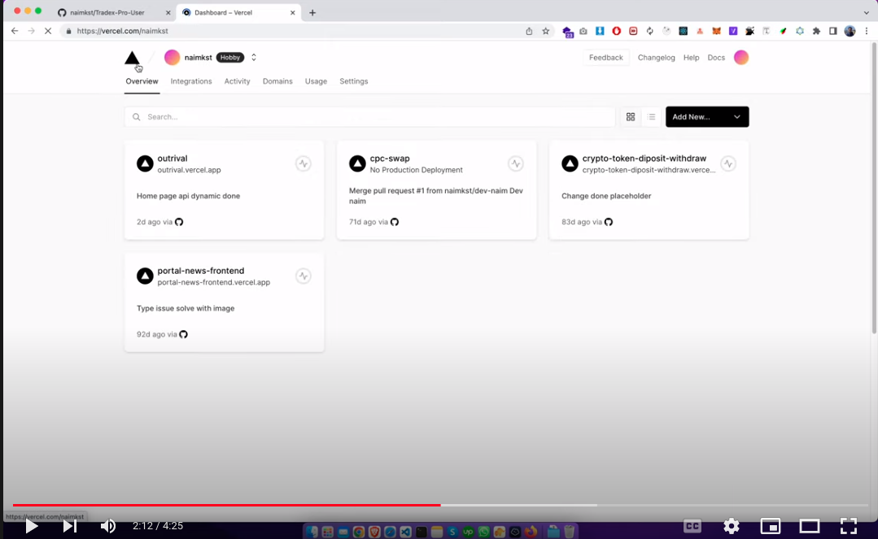Toggle closed captions on the video
Viewport: 878px width, 539px height.
(692, 526)
